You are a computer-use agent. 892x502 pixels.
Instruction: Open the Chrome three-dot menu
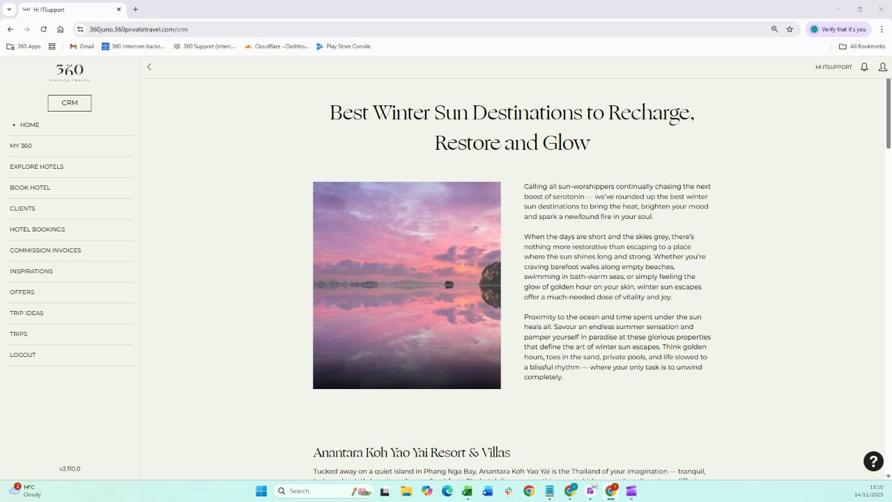pyautogui.click(x=882, y=29)
